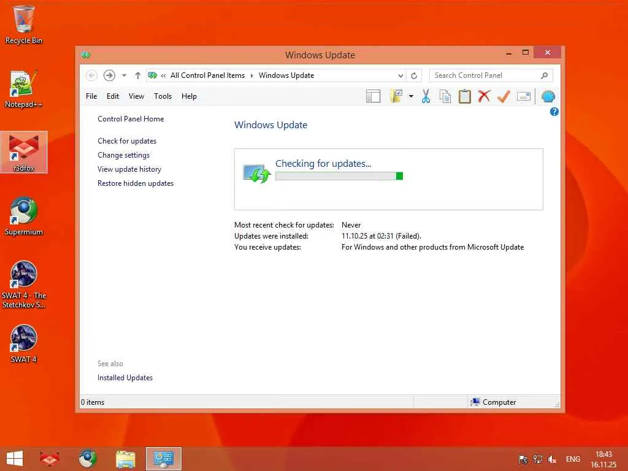Click the Windows Update shield icon beside progress

tap(257, 174)
